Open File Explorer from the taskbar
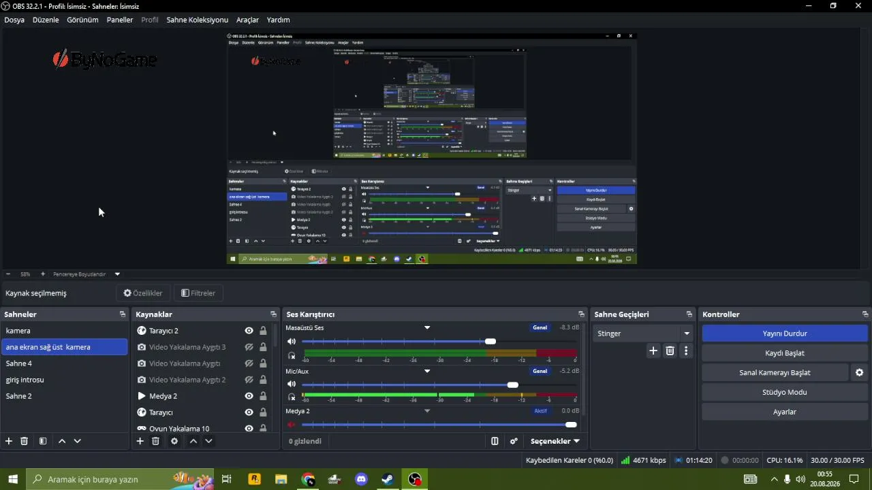The width and height of the screenshot is (872, 490). click(281, 479)
